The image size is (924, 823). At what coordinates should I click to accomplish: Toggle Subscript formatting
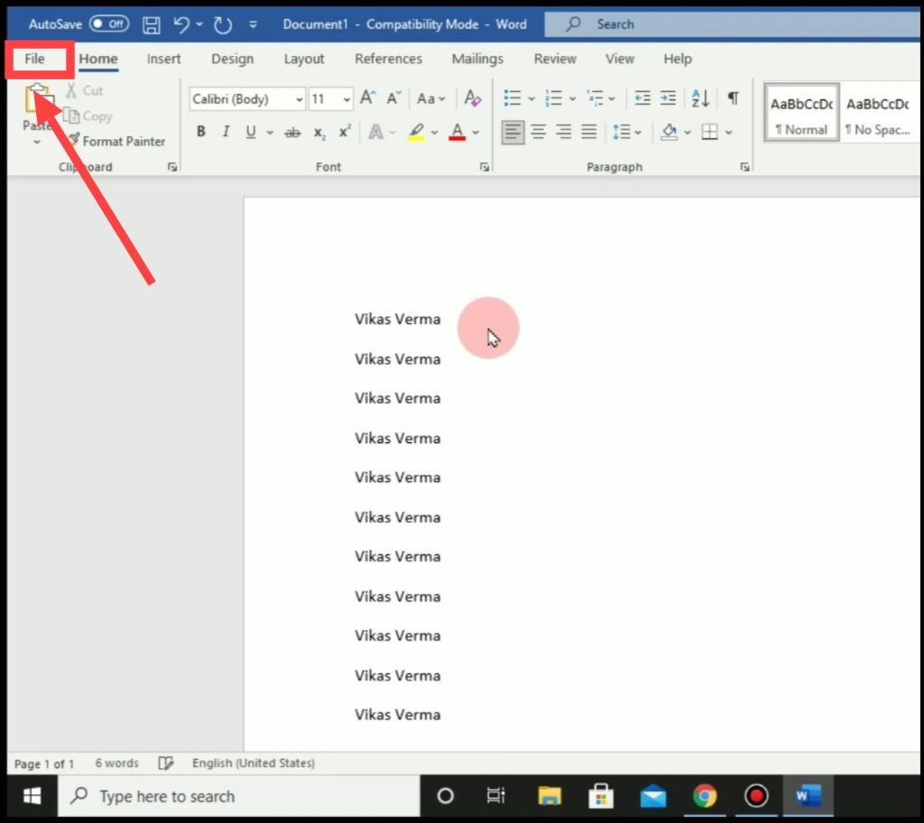click(x=319, y=132)
